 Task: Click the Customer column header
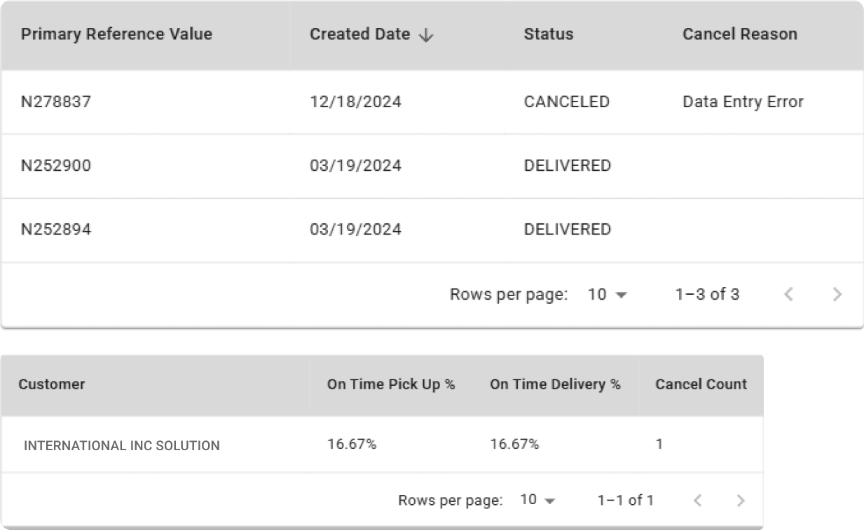click(x=52, y=384)
